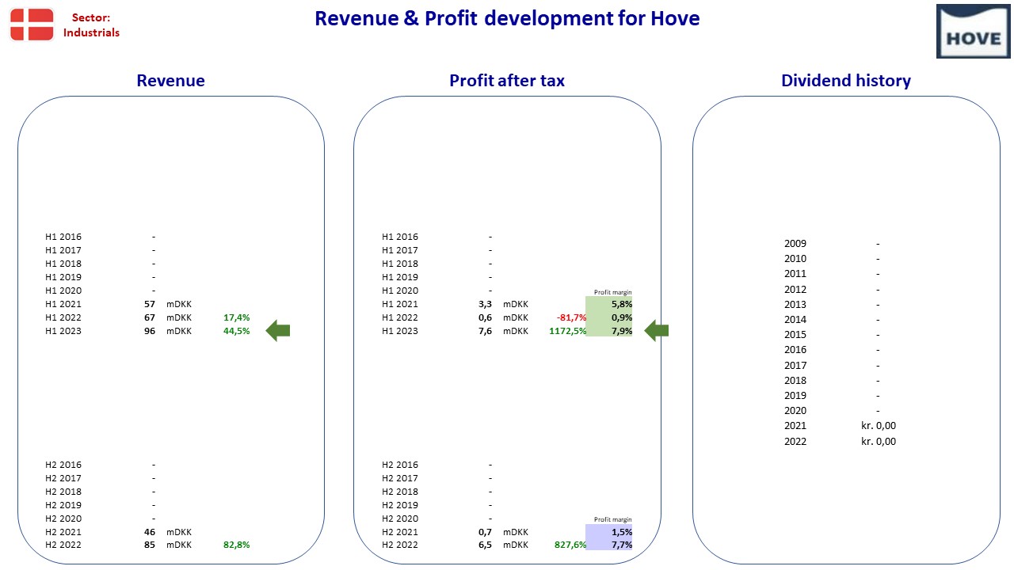Select the red -81,7% profit change

(572, 317)
